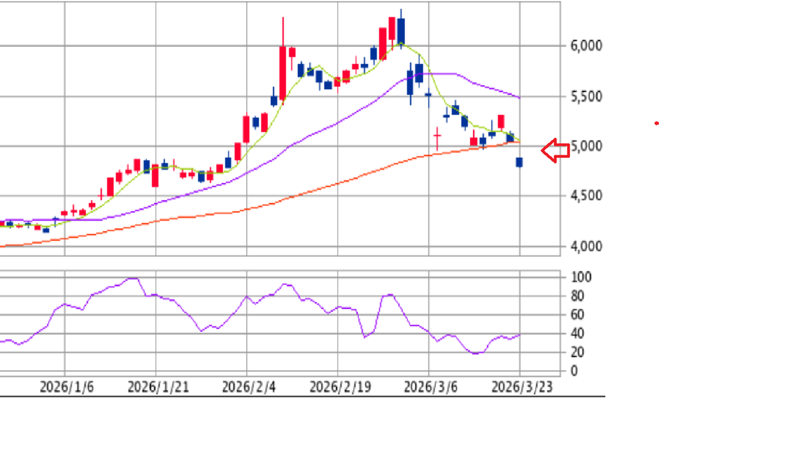Select the highest blue candlestick above 6,000
Viewport: 801px width, 471px height.
(401, 30)
